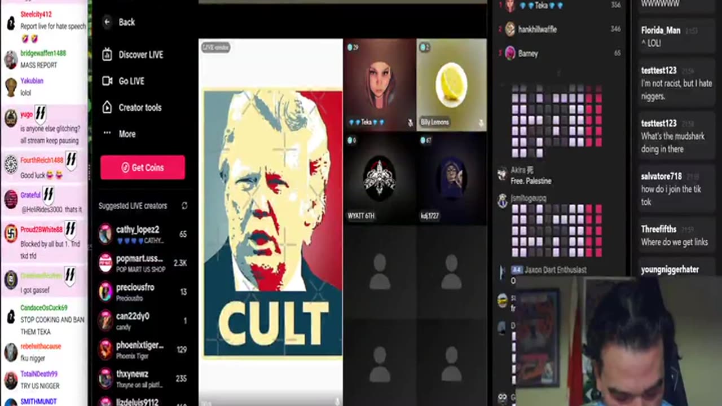Click empty guest seat below kaj.1727
722x406 pixels.
point(451,272)
